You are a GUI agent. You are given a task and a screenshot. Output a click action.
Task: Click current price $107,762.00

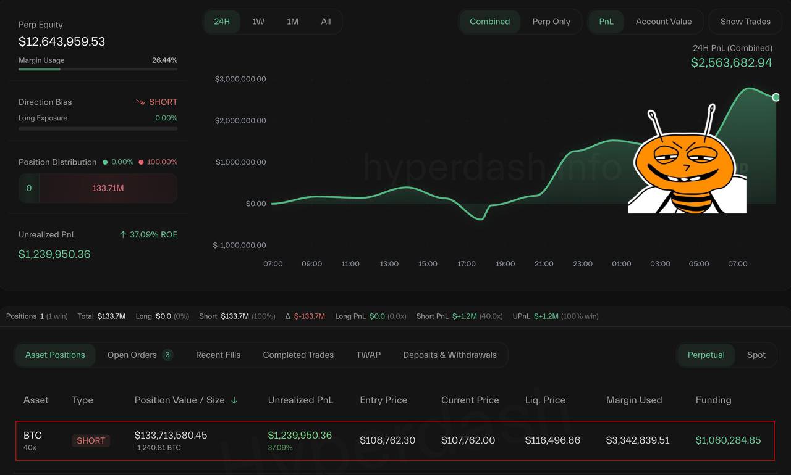click(469, 440)
